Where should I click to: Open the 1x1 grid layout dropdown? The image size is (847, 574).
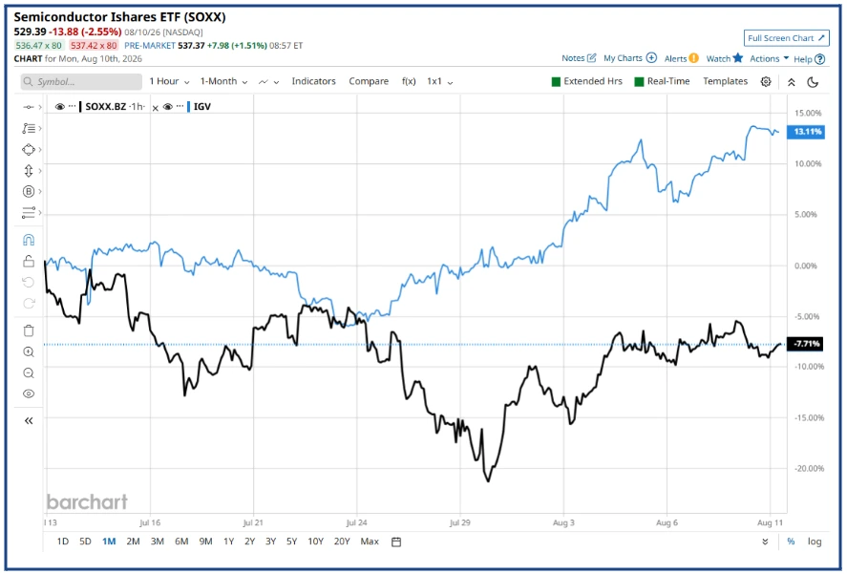point(439,81)
